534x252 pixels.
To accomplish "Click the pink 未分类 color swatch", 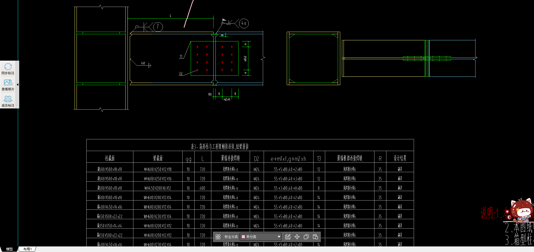I will click(x=243, y=237).
